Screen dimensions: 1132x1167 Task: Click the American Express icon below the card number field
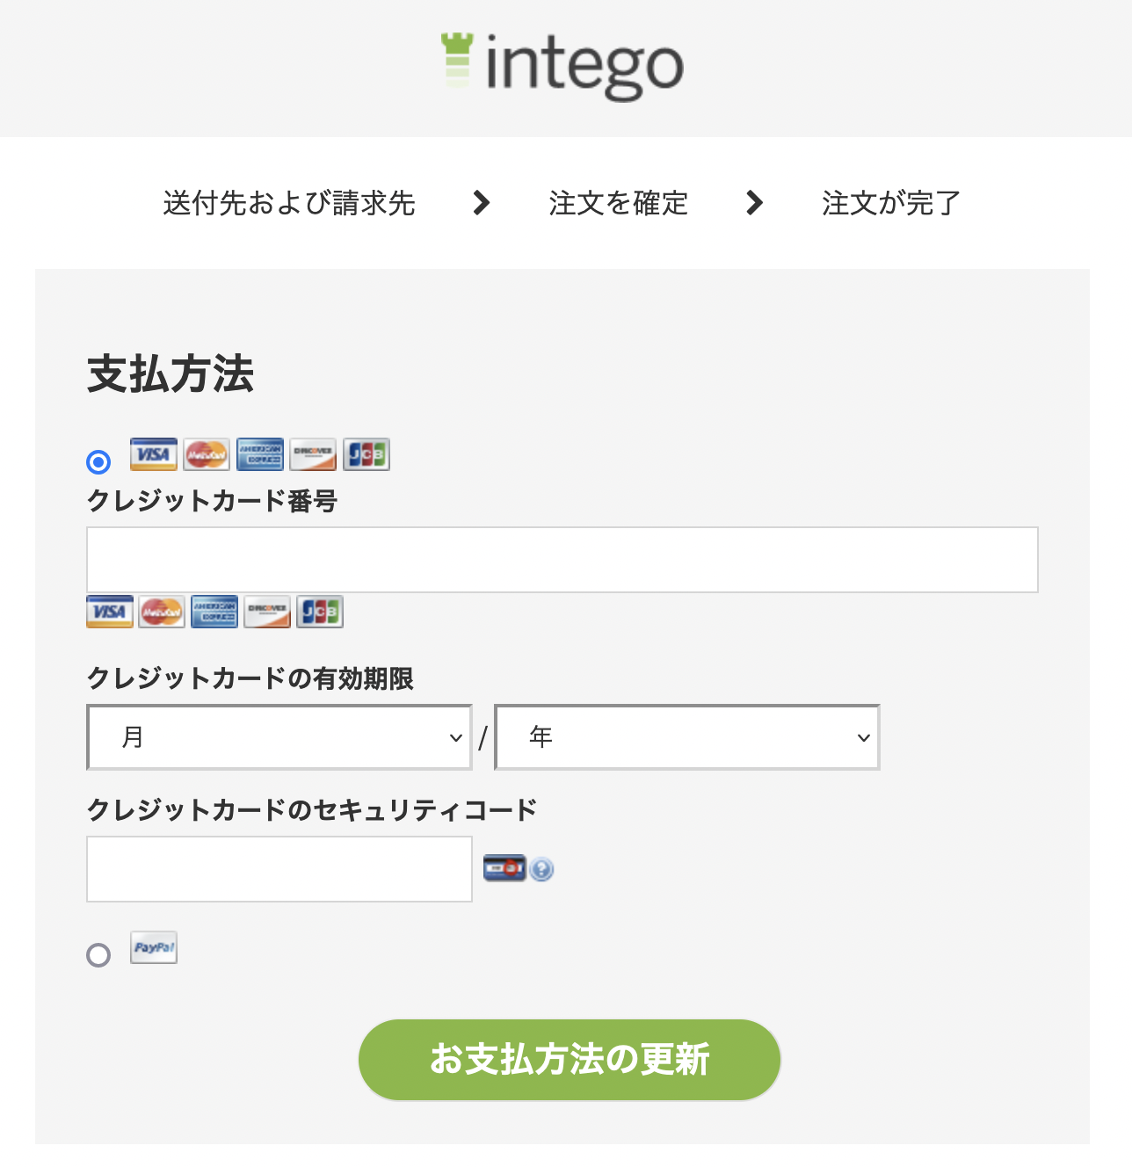pyautogui.click(x=214, y=612)
